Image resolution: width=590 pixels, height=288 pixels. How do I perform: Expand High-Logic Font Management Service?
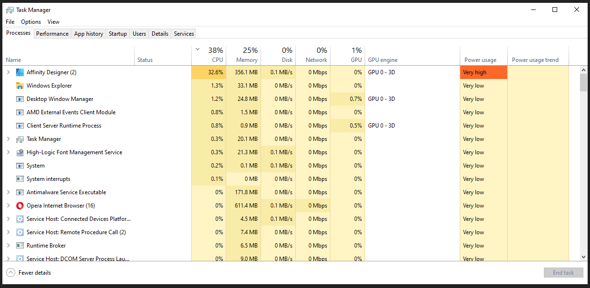(x=8, y=152)
